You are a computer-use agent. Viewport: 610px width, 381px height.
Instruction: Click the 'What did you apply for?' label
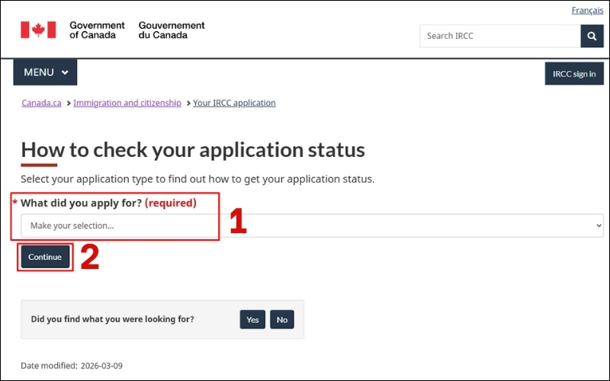click(x=81, y=203)
